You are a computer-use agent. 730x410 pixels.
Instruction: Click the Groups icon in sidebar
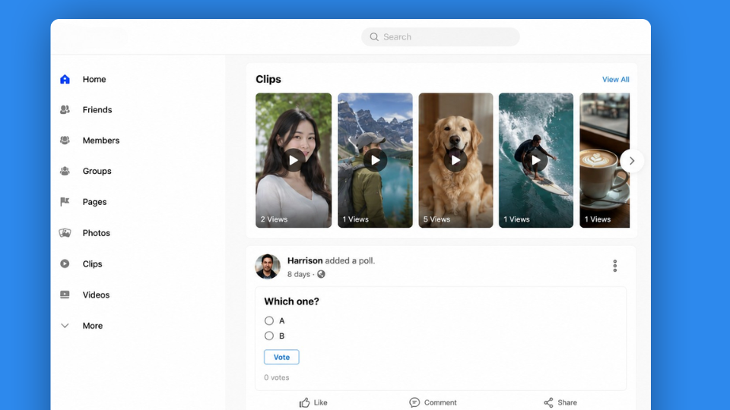(x=65, y=171)
